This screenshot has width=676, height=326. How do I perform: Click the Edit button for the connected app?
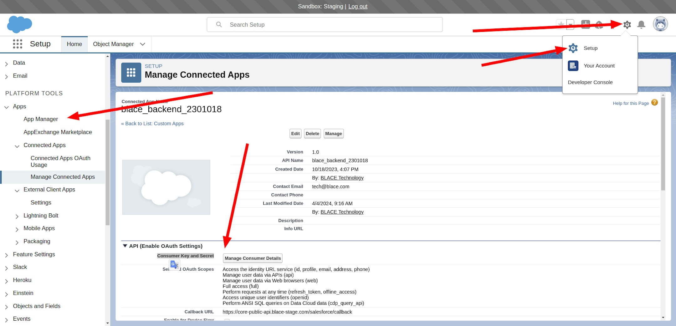click(x=295, y=134)
